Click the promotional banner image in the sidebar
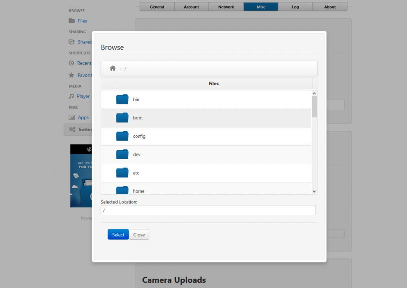The image size is (407, 288). coord(81,175)
